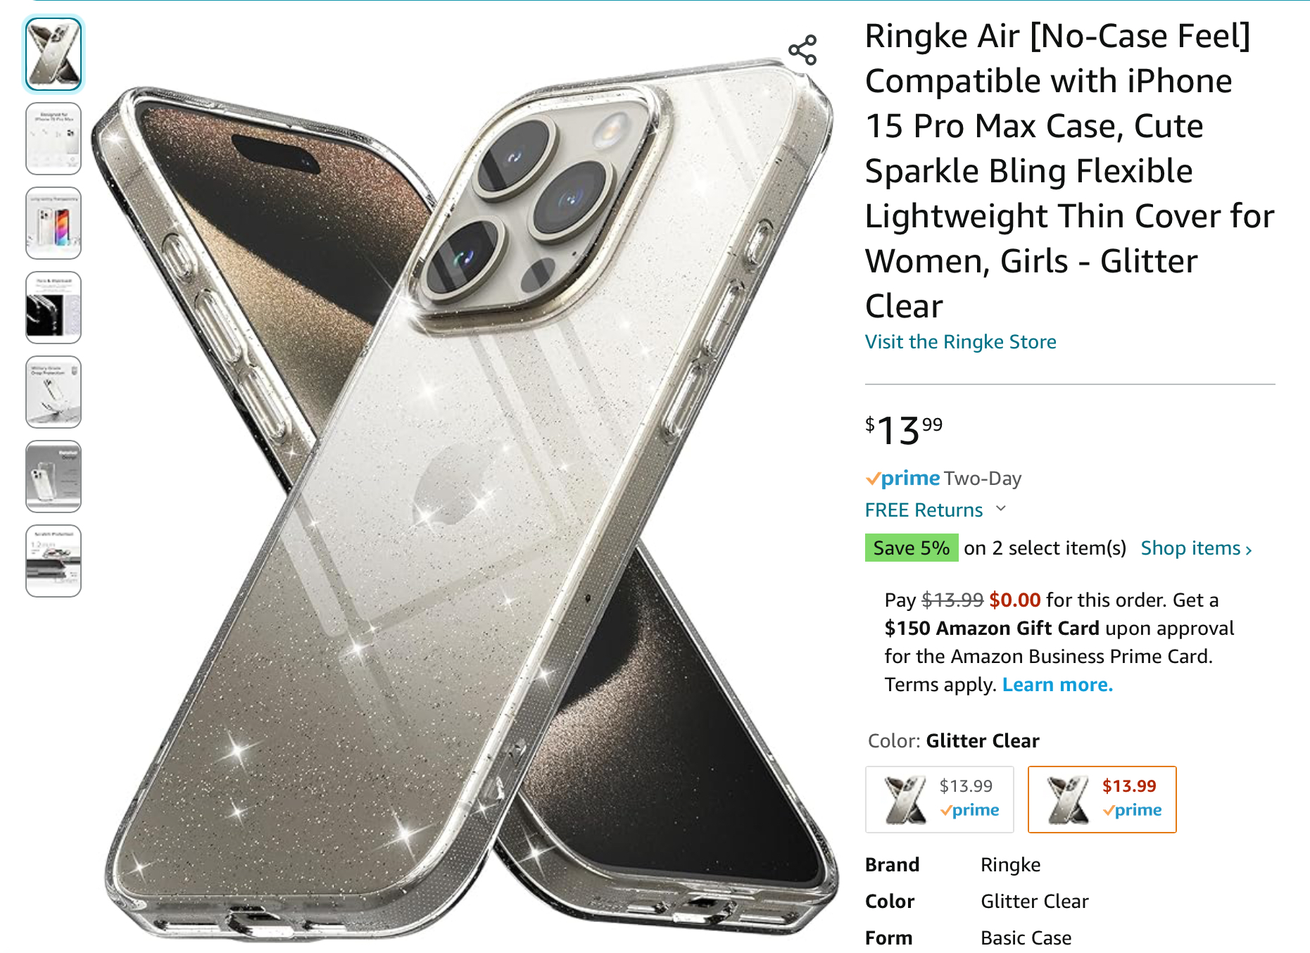The height and width of the screenshot is (953, 1310).
Task: Click the $150 Amazon Gift Card text
Action: click(992, 628)
